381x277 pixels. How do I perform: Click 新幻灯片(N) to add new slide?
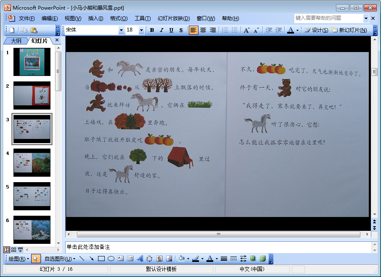pos(349,30)
